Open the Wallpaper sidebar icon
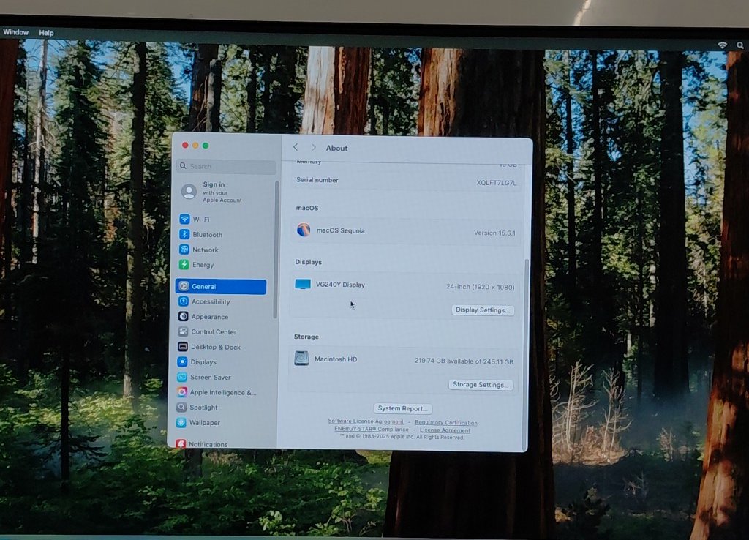Viewport: 749px width, 540px height. point(181,422)
